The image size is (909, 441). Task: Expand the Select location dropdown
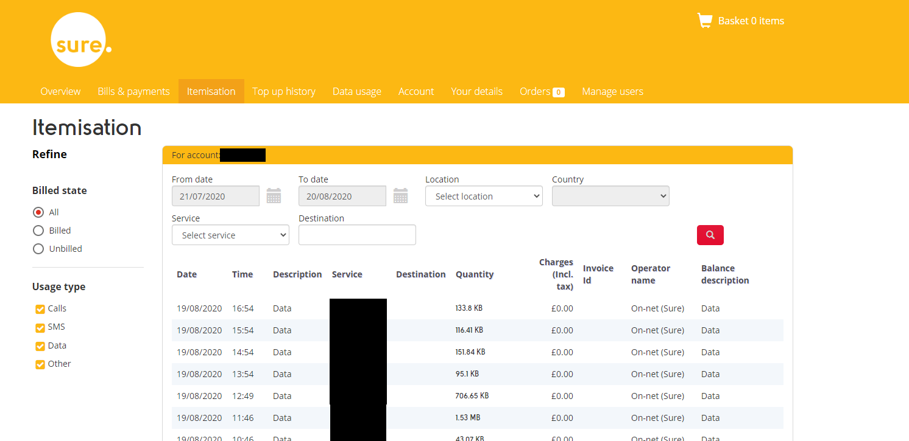coord(484,196)
